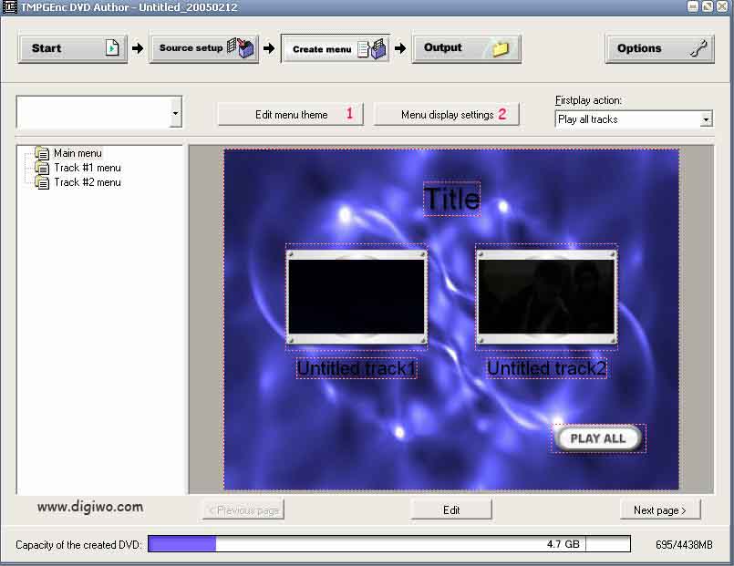Select the Untitled track2 thumbnail
Viewport: 734px width, 566px height.
(x=546, y=297)
